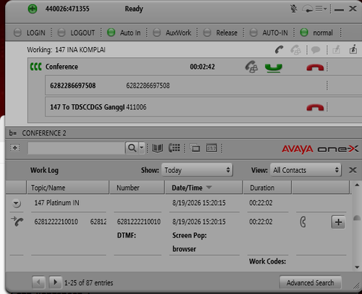Viewport: 362px width, 294px height.
Task: Click the Working: 147 INA KOMPLAI label
Action: pyautogui.click(x=66, y=50)
